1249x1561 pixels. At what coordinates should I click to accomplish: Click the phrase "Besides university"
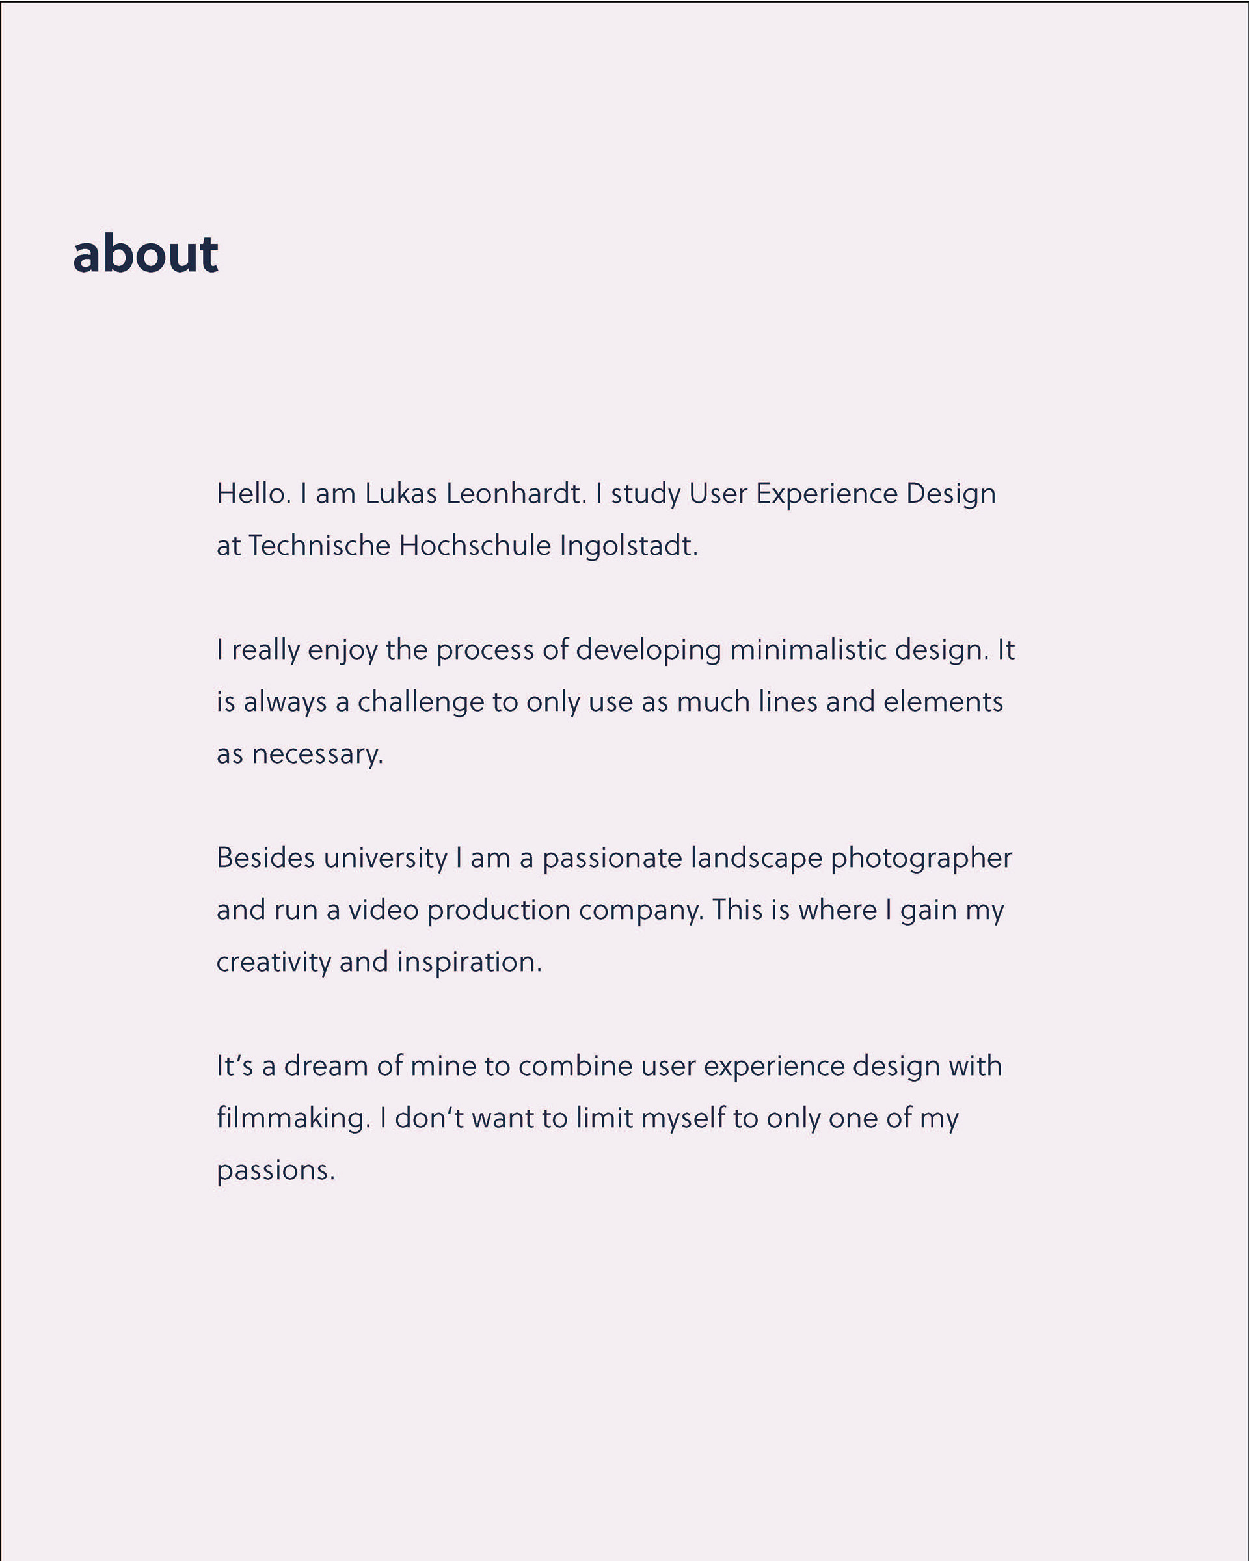point(332,858)
